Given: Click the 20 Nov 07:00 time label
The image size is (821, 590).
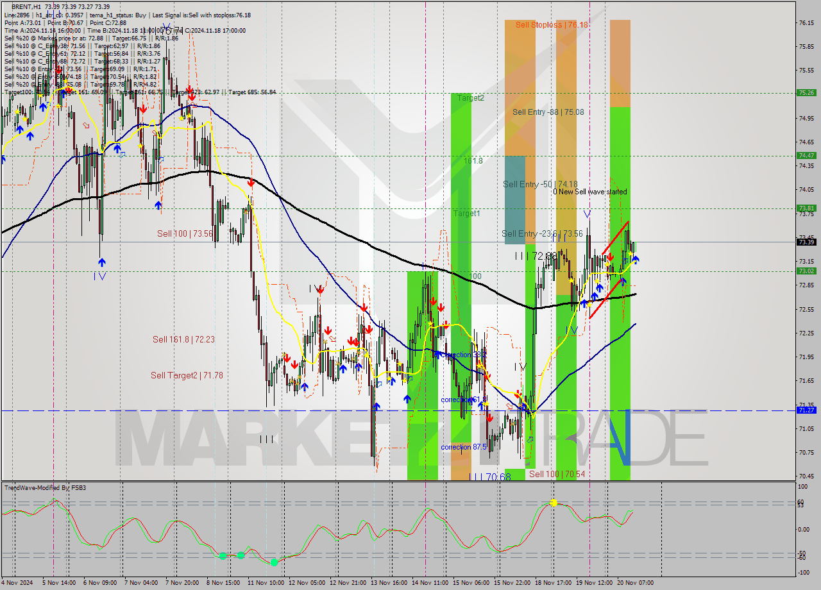Looking at the screenshot, I should click(635, 583).
